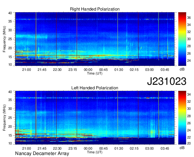The width and height of the screenshot is (194, 157).
Task: Click 25 MHz tick on right-handed frequency axis
Action: pos(10,39)
